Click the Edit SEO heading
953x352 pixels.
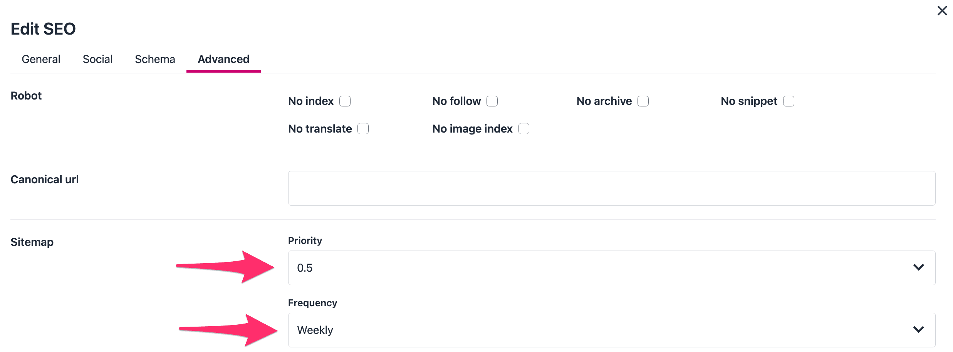coord(43,29)
